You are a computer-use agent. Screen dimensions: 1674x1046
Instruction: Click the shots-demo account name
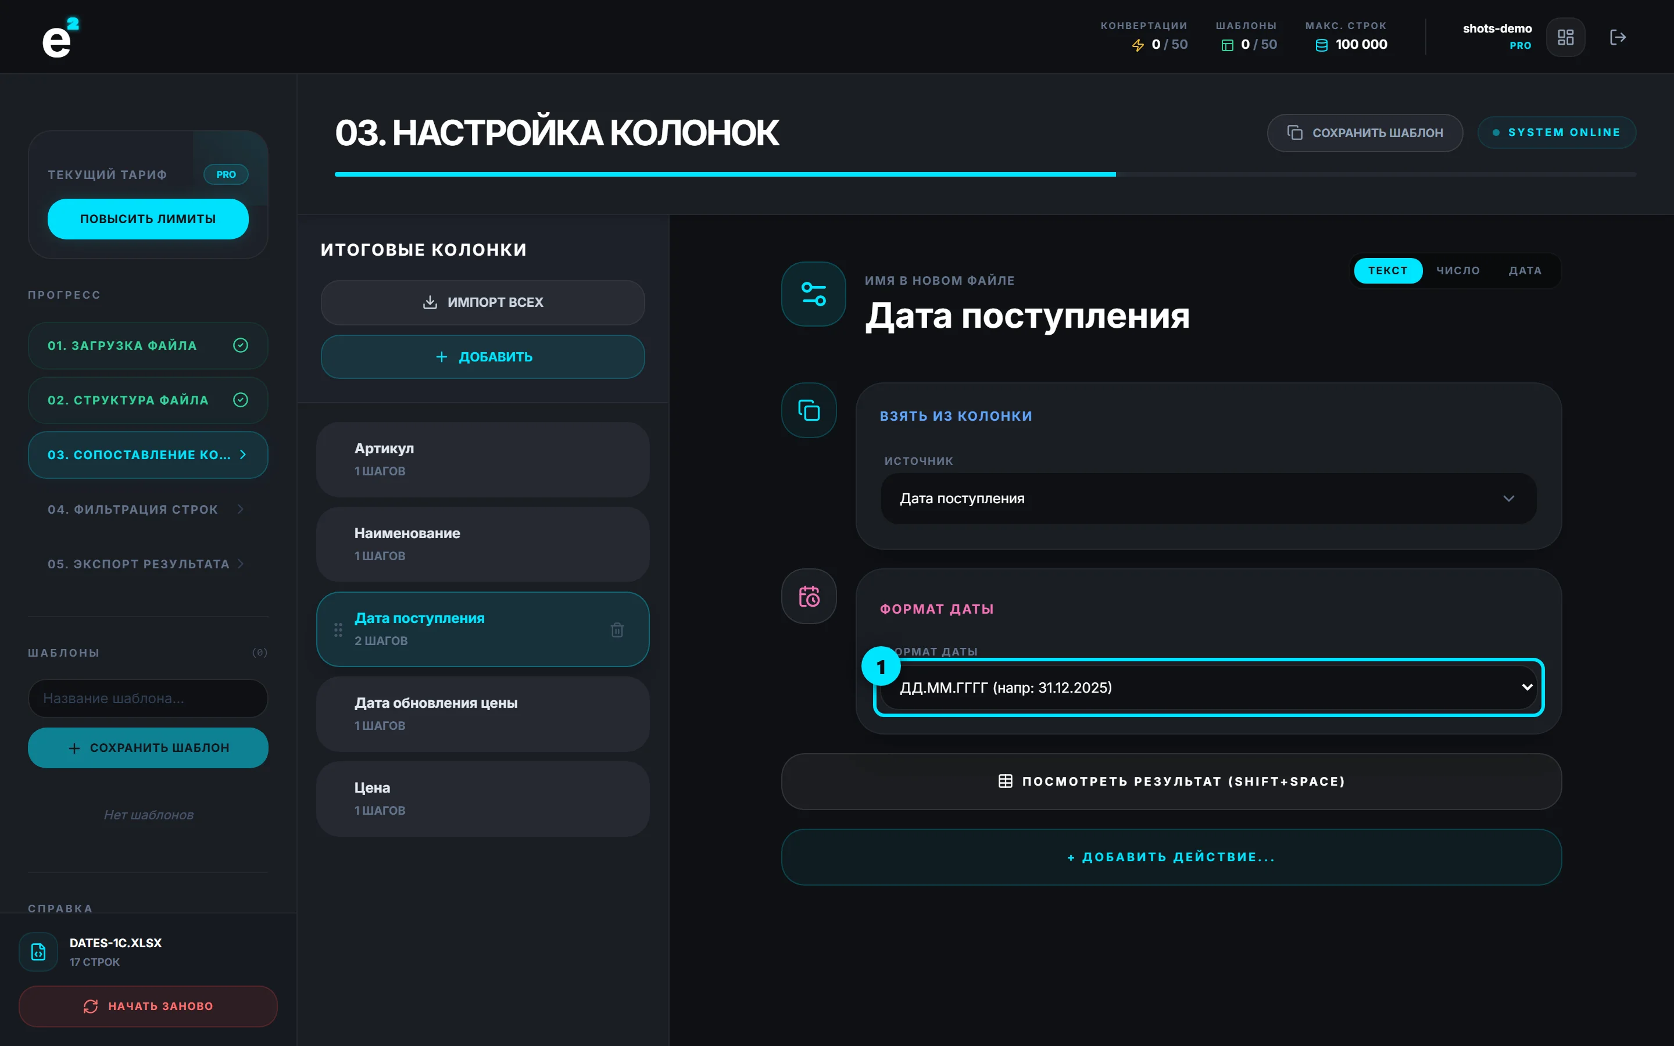(x=1497, y=28)
